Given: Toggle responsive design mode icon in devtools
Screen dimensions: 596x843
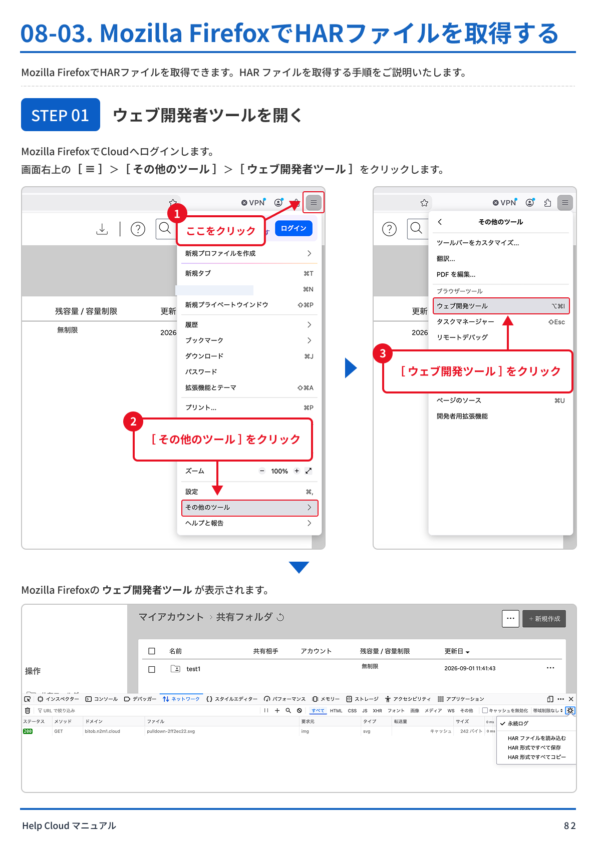Looking at the screenshot, I should pos(550,699).
